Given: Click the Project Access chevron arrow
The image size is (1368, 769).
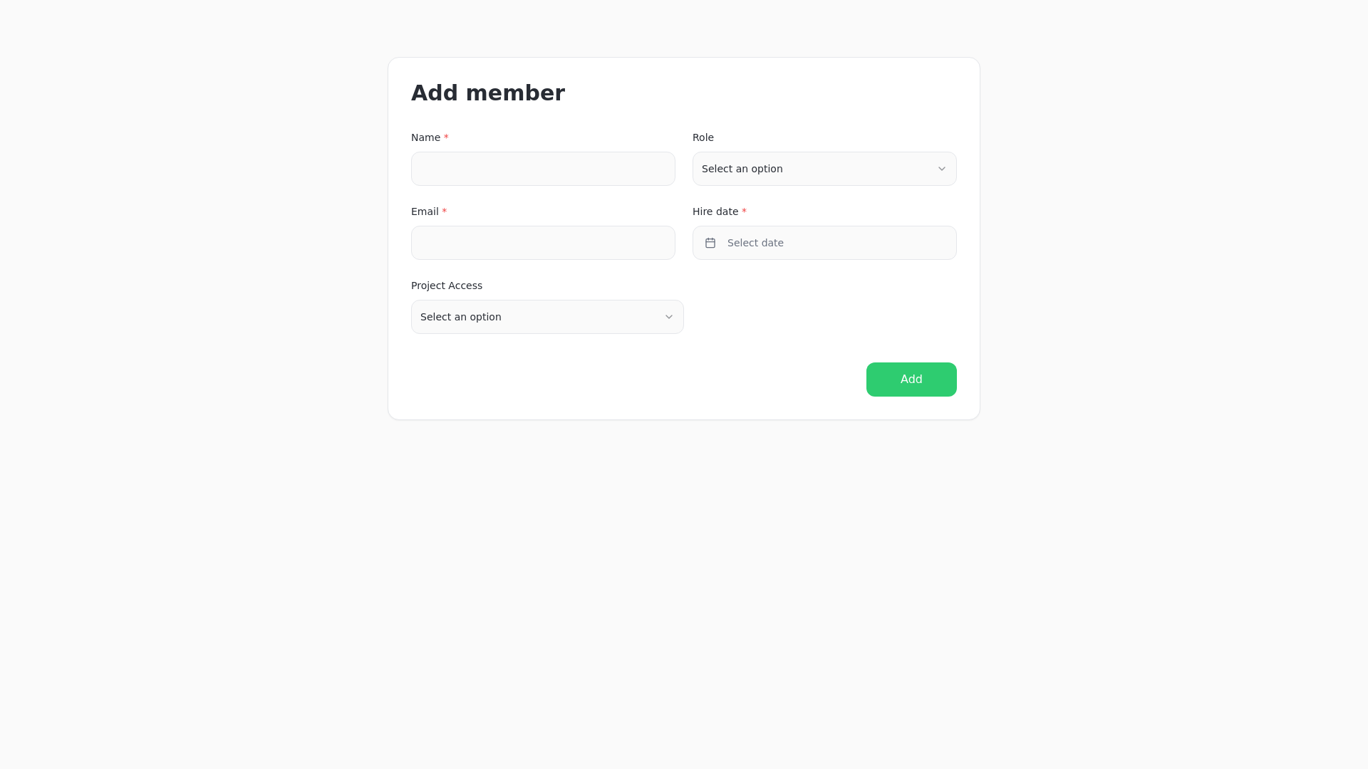Looking at the screenshot, I should point(669,317).
